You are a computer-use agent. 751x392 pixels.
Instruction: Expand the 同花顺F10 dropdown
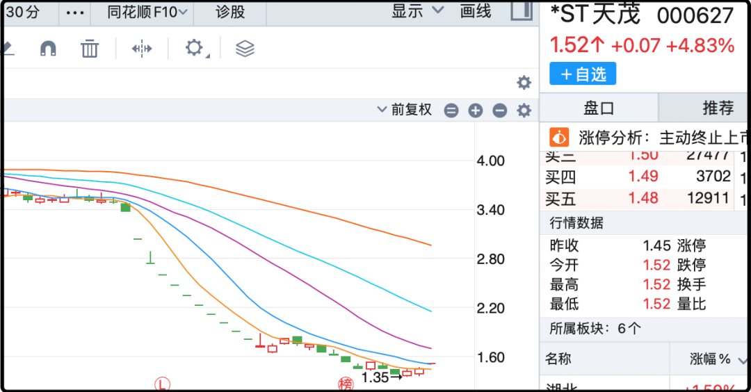click(147, 12)
